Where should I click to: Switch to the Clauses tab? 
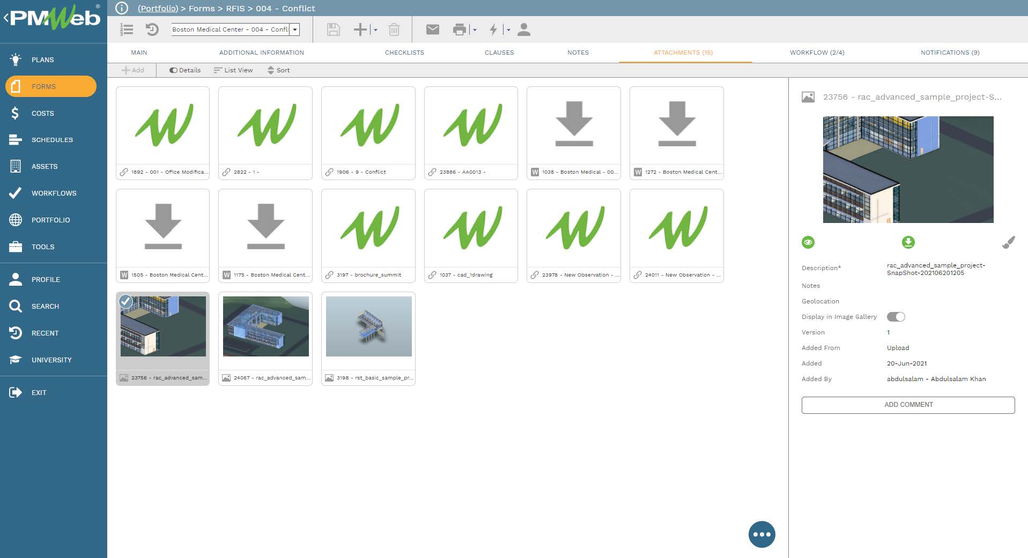point(499,53)
